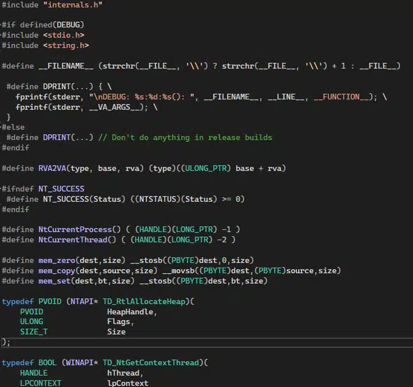
Task: Click the lpContext parameter name
Action: click(128, 383)
